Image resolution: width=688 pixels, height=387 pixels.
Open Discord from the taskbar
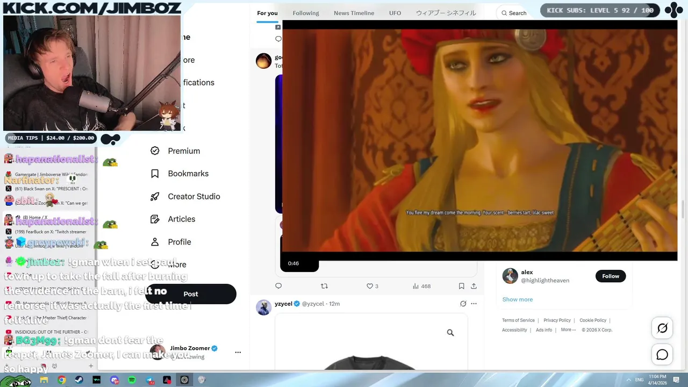[x=114, y=380]
